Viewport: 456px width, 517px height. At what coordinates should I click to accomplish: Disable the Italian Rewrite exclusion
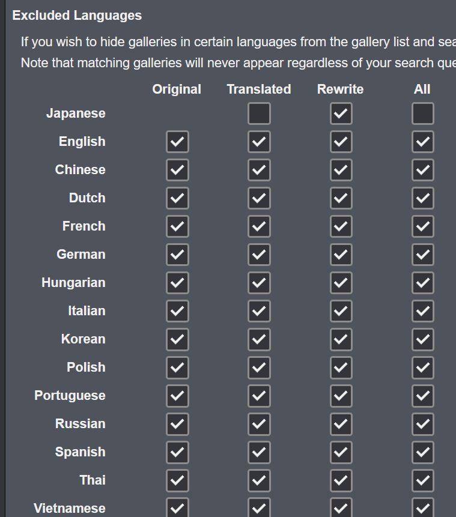pos(341,311)
